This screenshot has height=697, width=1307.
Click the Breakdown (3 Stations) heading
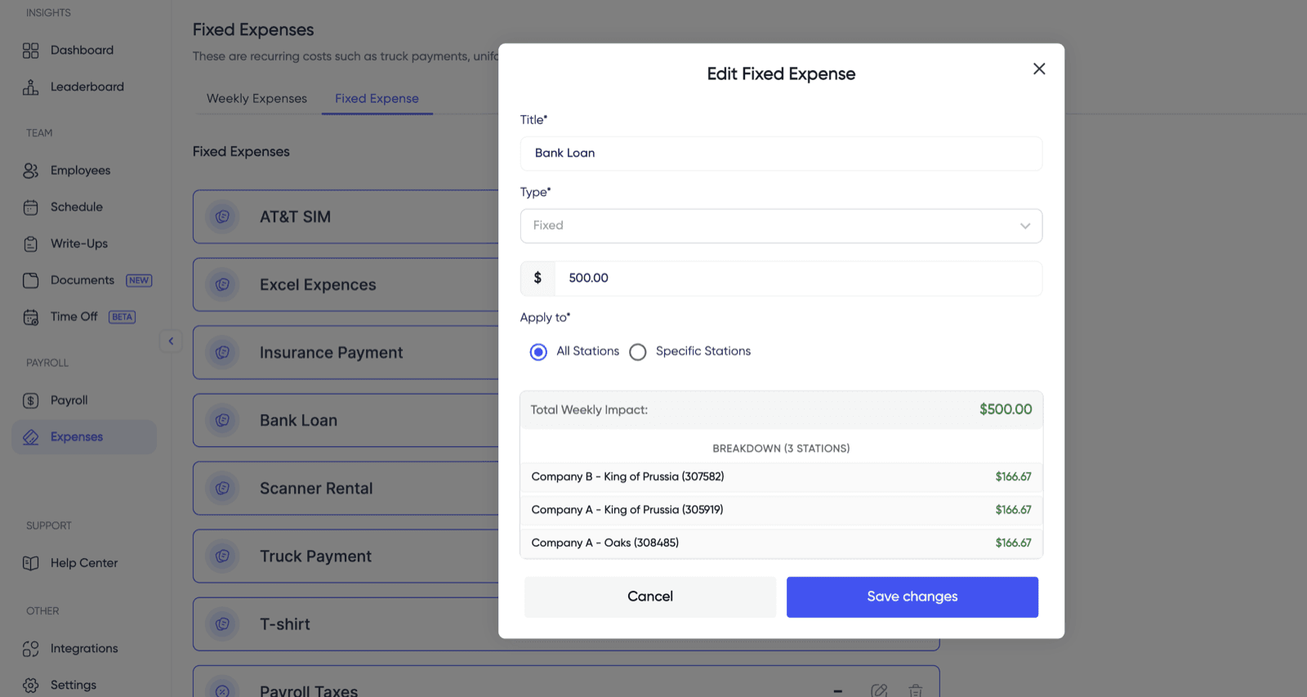(781, 449)
